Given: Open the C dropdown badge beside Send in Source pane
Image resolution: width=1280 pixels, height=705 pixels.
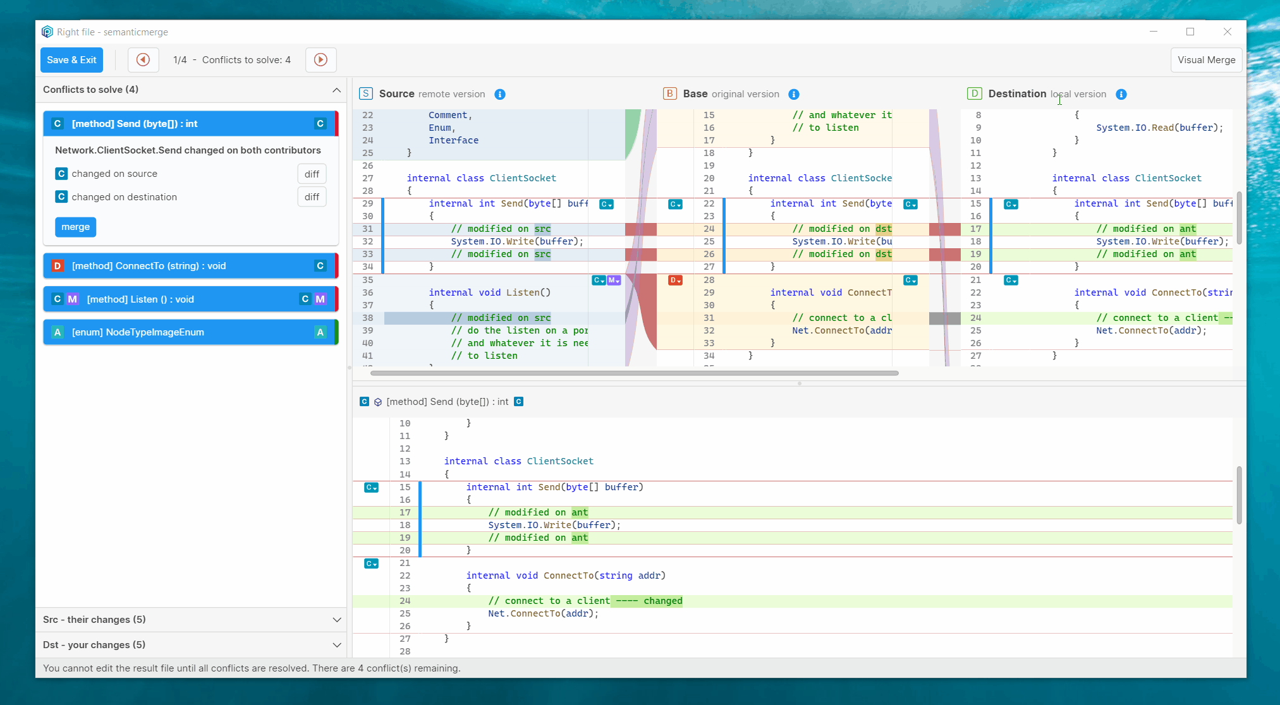Looking at the screenshot, I should (x=606, y=204).
